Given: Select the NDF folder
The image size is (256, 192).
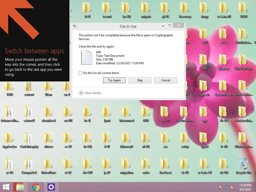Looking at the screenshot, I should [146, 114].
